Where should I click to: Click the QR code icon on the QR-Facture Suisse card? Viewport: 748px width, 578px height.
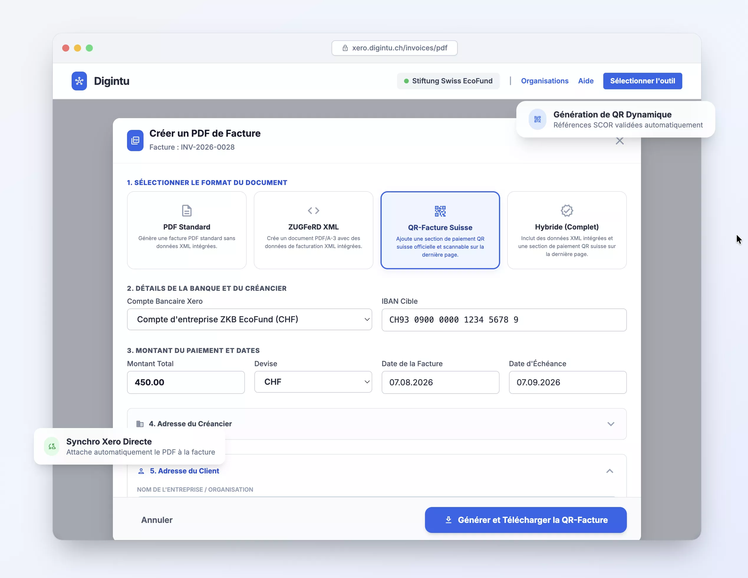pos(440,211)
